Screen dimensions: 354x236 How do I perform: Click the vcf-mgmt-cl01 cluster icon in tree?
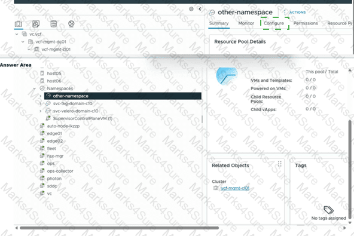pos(36,49)
